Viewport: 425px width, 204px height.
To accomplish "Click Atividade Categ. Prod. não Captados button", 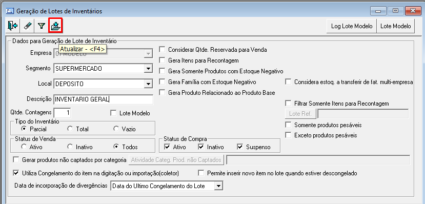I will pyautogui.click(x=176, y=160).
